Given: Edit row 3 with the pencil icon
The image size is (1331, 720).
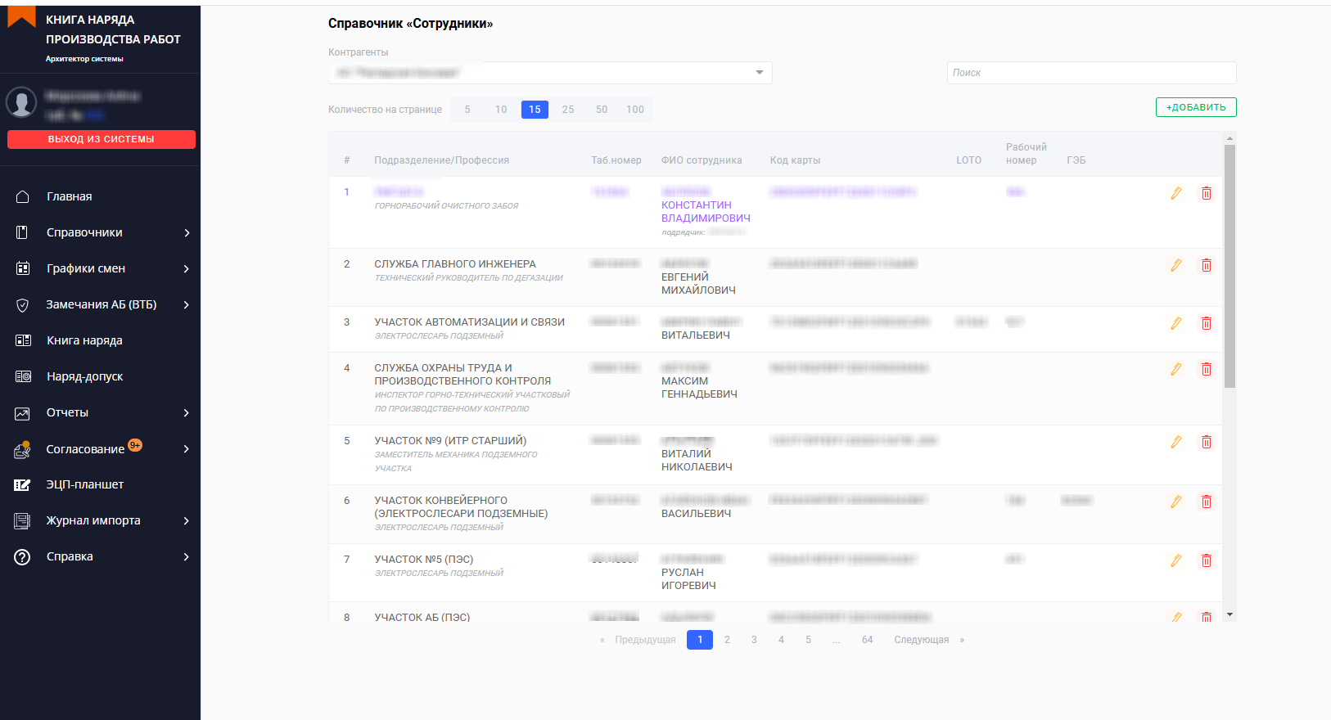Looking at the screenshot, I should pos(1175,324).
